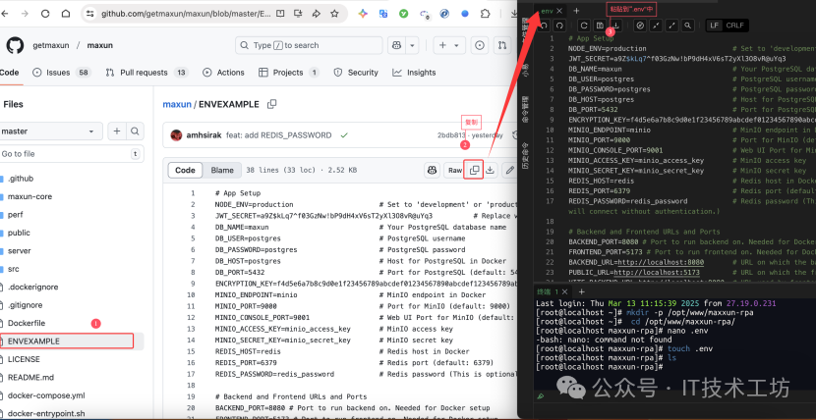The image size is (816, 420).
Task: Focus the 'Go to file' field
Action: (x=72, y=154)
